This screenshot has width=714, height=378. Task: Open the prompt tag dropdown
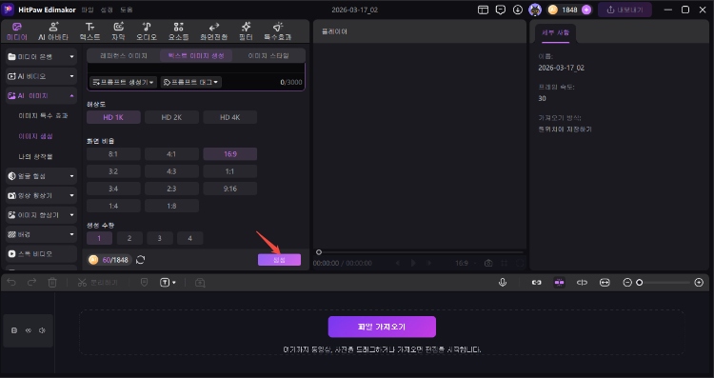pos(190,82)
